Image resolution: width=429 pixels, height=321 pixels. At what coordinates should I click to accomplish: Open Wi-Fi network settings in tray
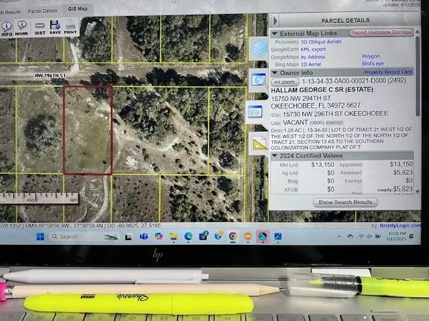click(361, 236)
